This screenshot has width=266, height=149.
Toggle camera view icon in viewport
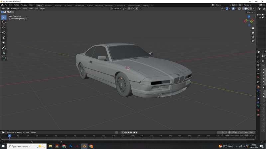[253, 37]
